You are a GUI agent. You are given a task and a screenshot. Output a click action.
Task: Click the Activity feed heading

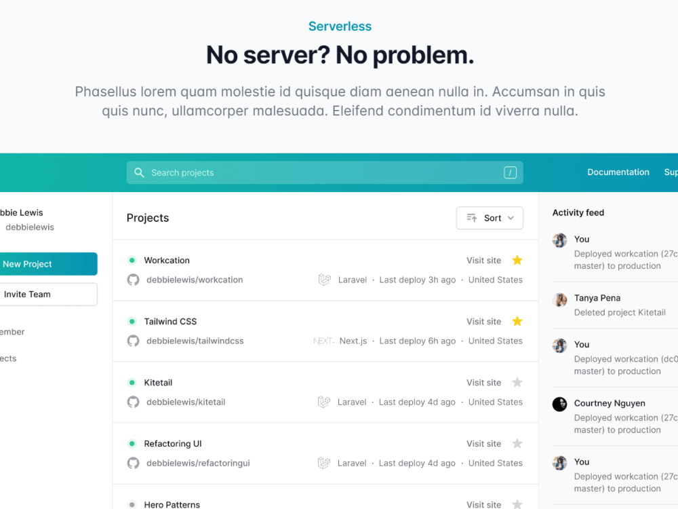[x=578, y=212]
